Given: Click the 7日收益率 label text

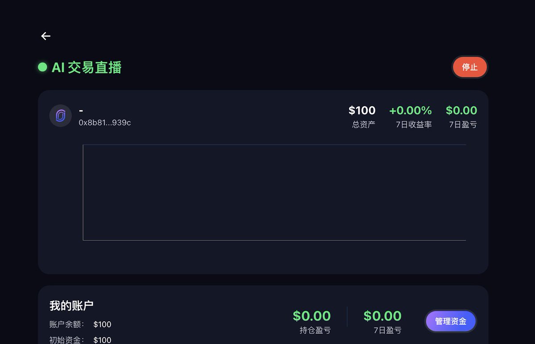Looking at the screenshot, I should click(414, 125).
